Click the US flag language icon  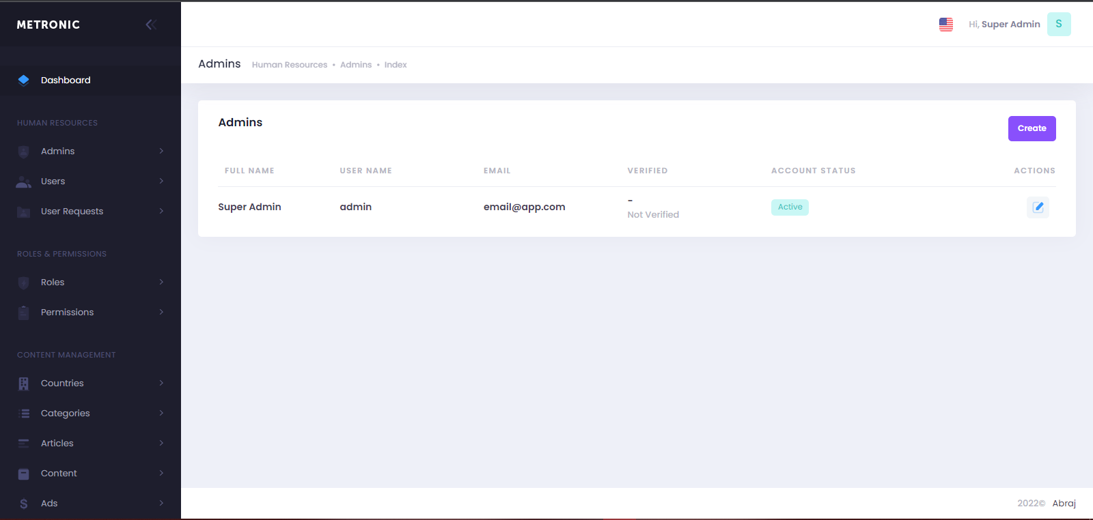tap(946, 25)
